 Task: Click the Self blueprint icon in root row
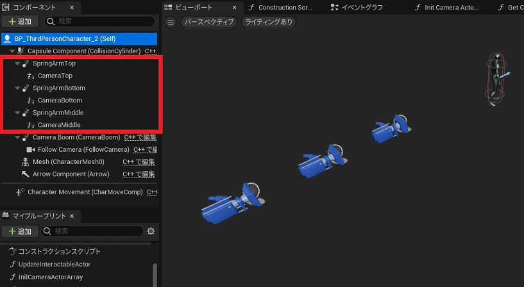pyautogui.click(x=7, y=38)
